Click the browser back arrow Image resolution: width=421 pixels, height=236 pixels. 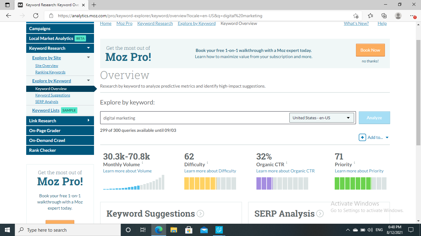(x=9, y=16)
